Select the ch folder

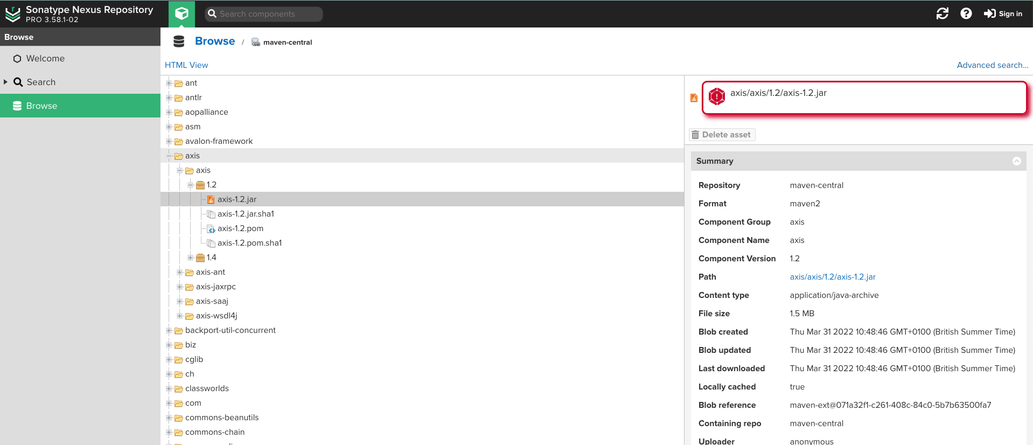click(190, 374)
